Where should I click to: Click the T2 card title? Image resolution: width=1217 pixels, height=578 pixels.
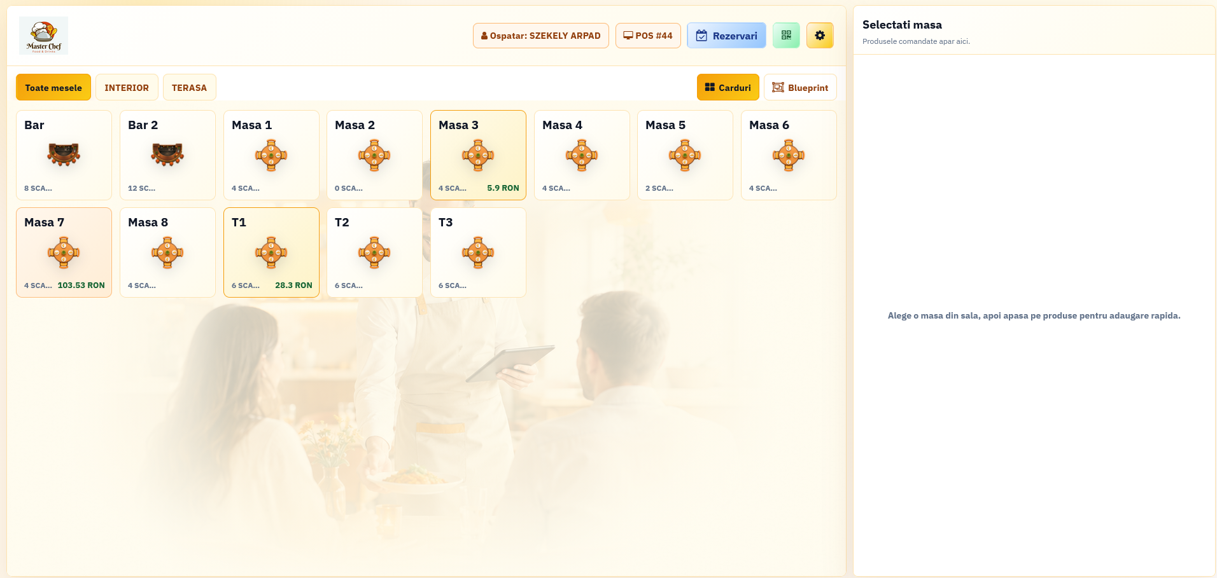tap(342, 223)
